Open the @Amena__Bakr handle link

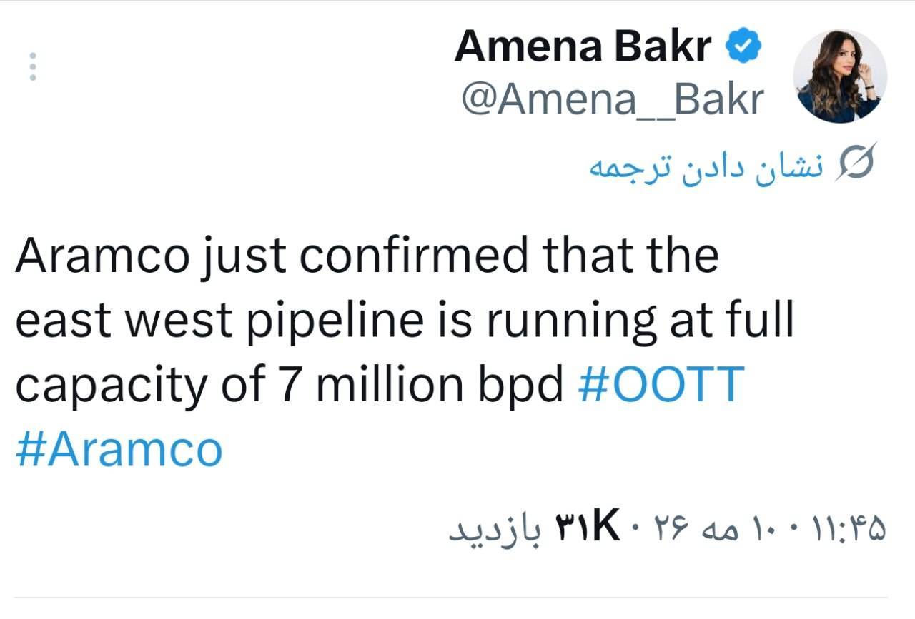pos(613,99)
